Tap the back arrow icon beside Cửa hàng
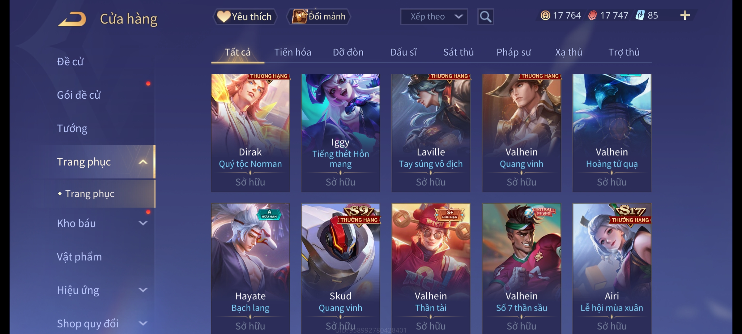 (72, 19)
